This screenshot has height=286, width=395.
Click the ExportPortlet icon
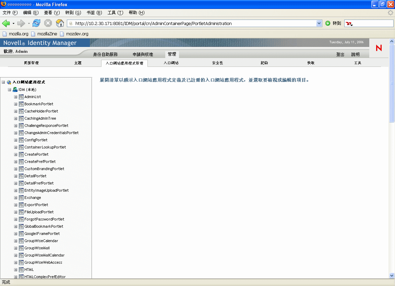click(x=21, y=205)
